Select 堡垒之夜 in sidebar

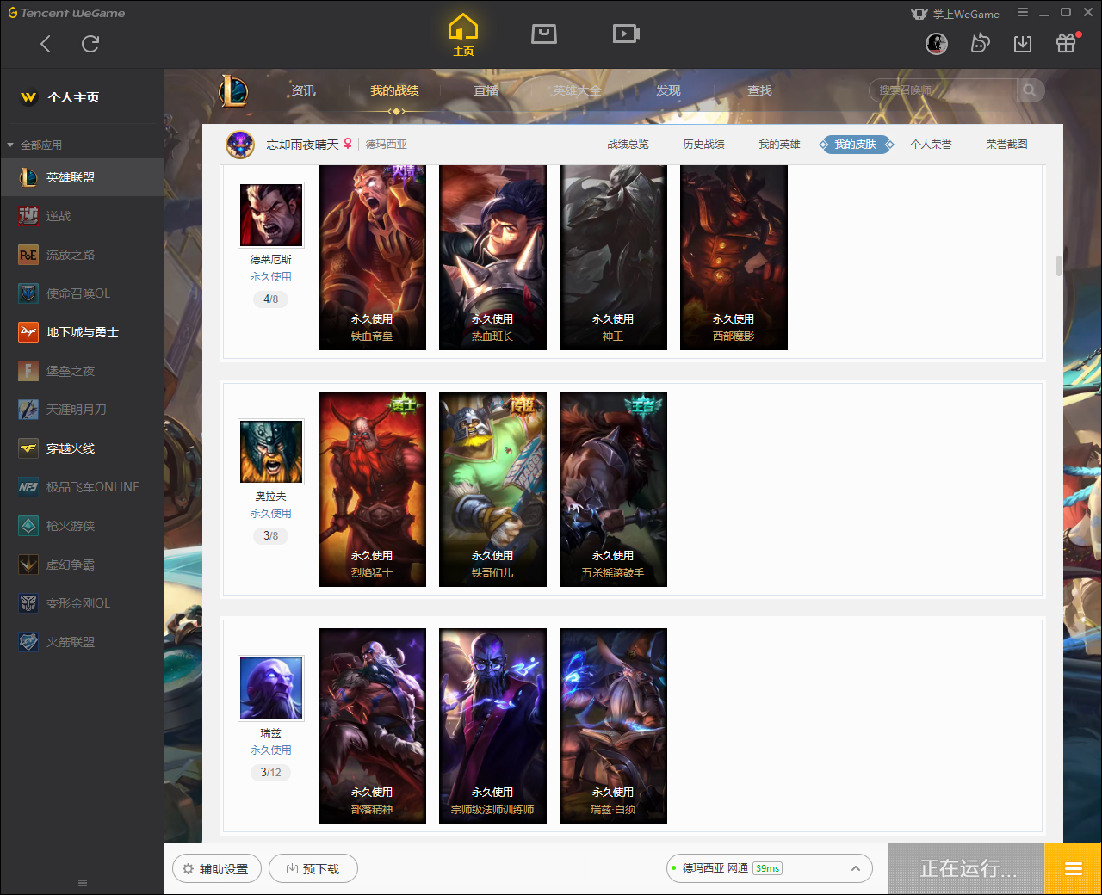coord(83,371)
